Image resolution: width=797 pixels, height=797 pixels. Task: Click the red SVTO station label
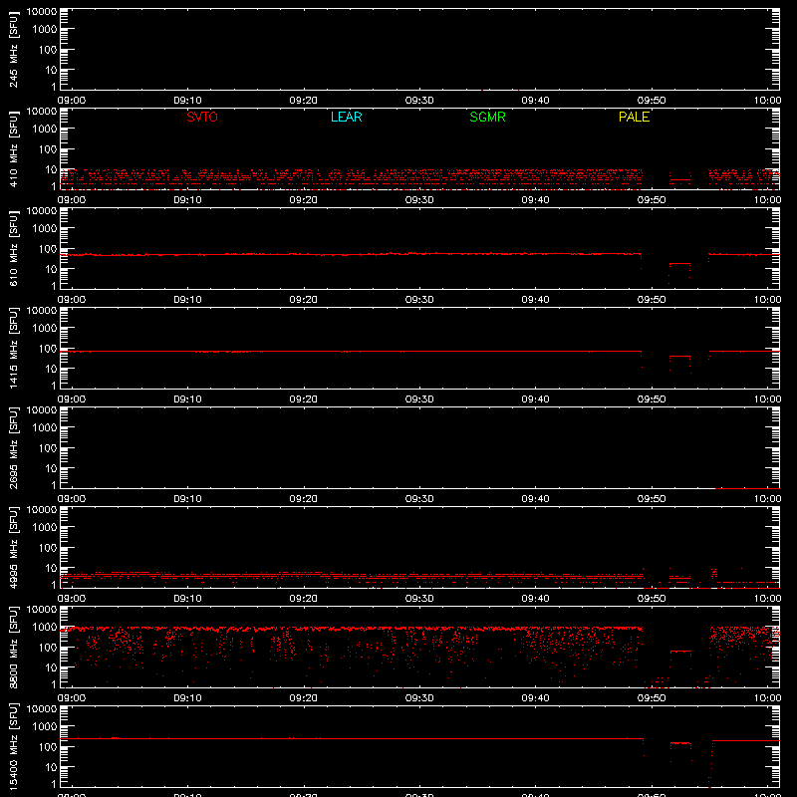[202, 117]
